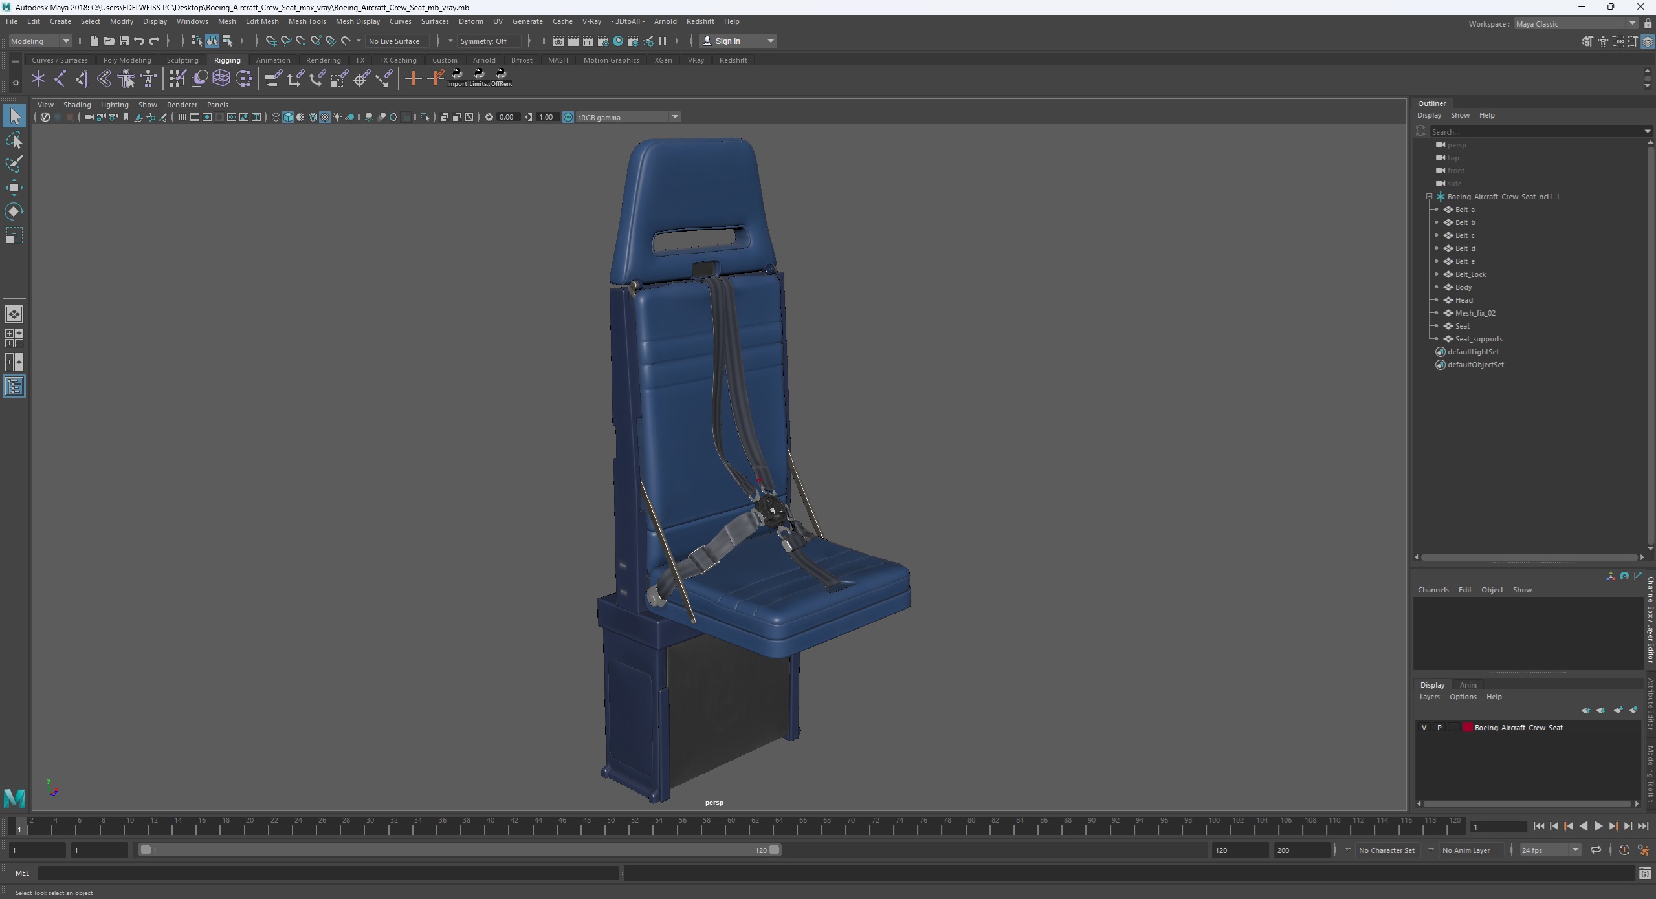The image size is (1656, 899).
Task: Open the Sign In dropdown arrow
Action: (770, 41)
